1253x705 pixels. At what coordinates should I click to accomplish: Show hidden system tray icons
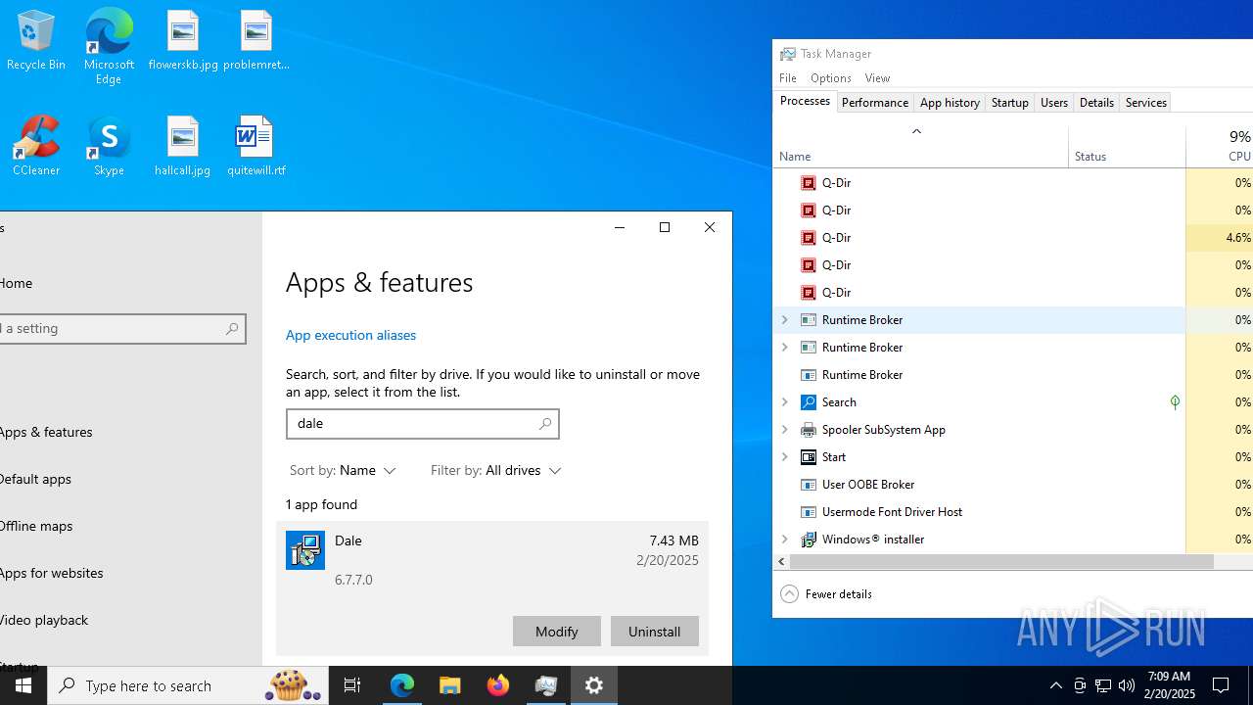(1055, 685)
